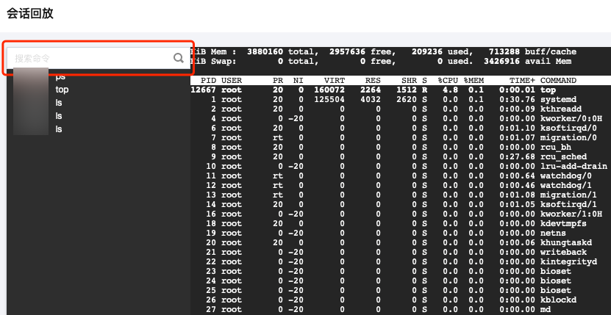Click the %MEM column header

pos(474,81)
